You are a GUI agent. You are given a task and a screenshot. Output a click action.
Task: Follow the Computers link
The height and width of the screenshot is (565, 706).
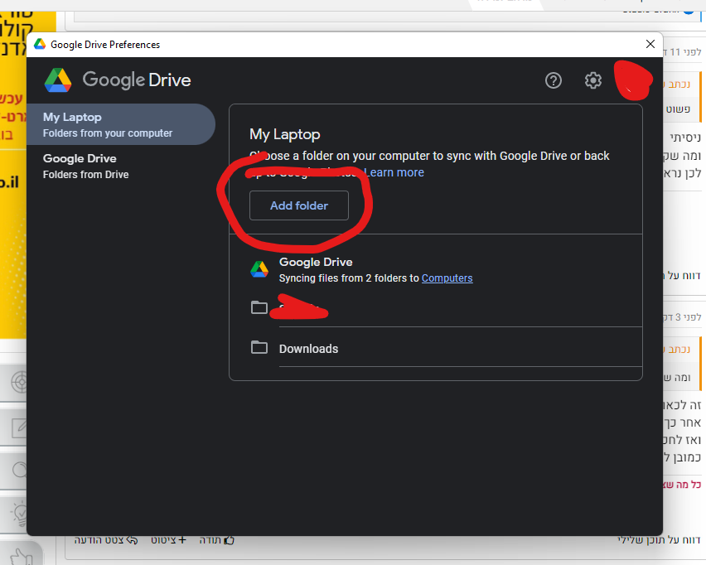(x=447, y=278)
